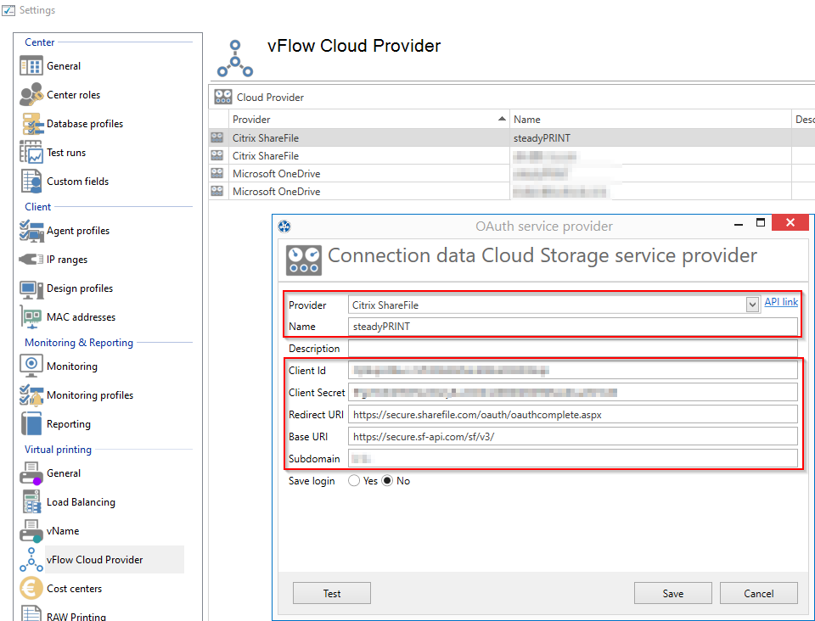This screenshot has height=621, width=815.
Task: Open Cost centers settings
Action: pos(75,589)
